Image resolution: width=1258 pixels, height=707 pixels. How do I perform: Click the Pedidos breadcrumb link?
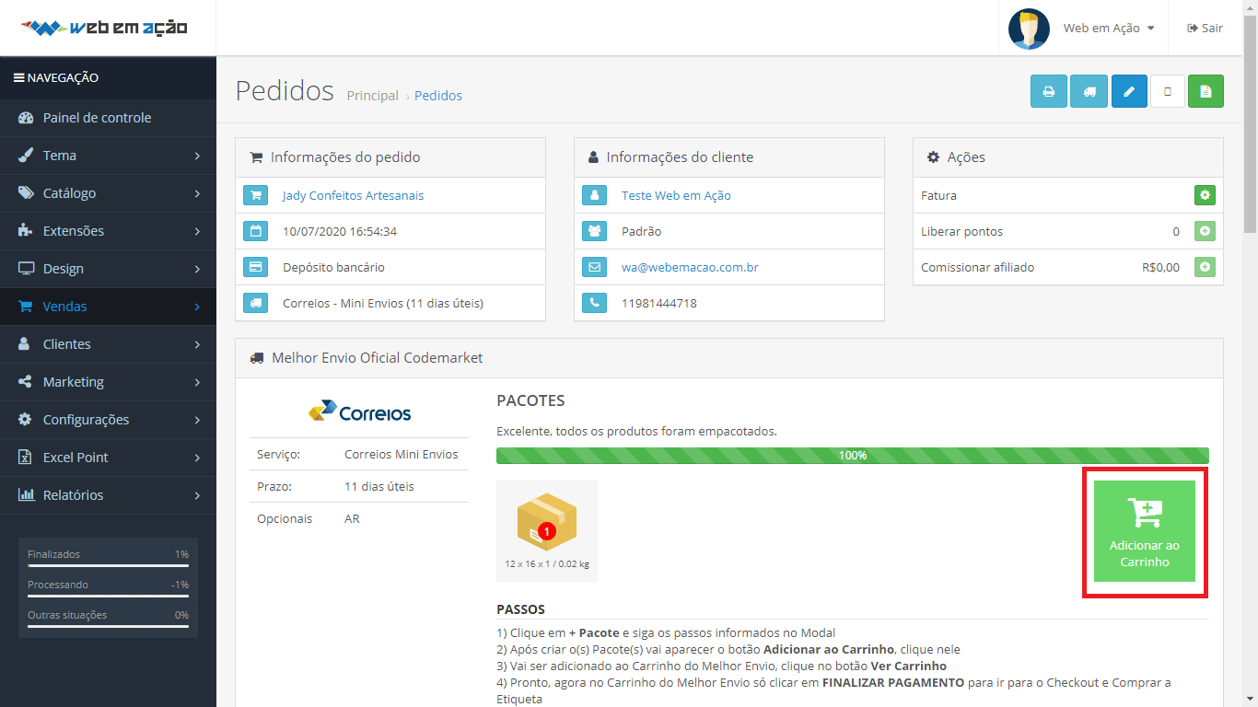click(438, 96)
